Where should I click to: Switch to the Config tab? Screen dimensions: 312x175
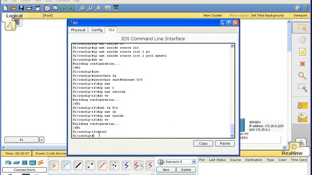point(97,30)
